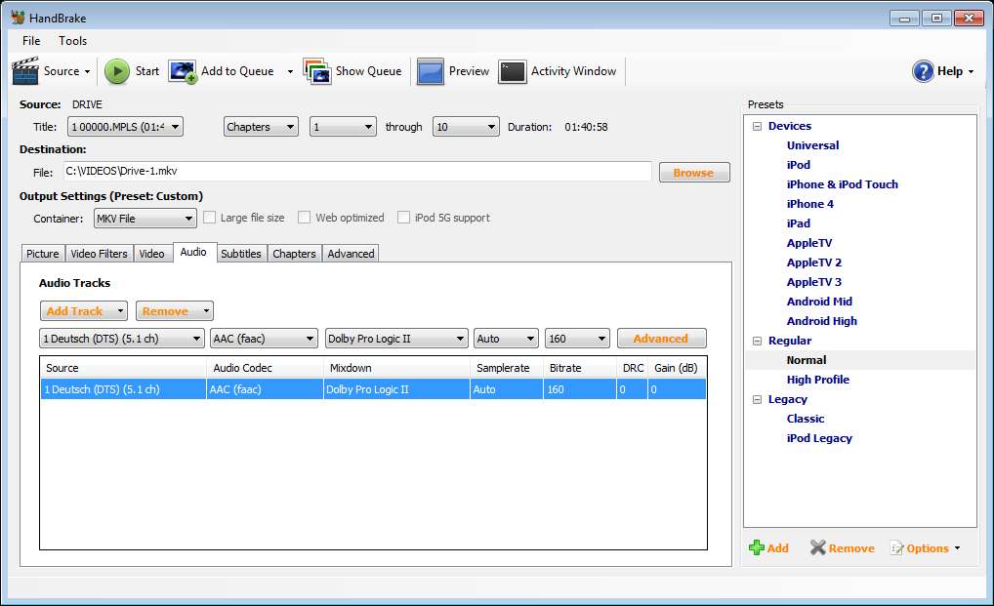This screenshot has height=606, width=994.
Task: Check the iPod 5G support option
Action: click(404, 218)
